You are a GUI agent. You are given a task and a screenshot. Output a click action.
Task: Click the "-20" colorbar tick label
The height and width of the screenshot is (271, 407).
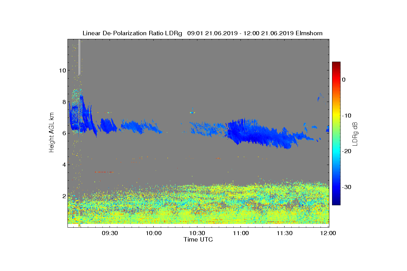346,151
